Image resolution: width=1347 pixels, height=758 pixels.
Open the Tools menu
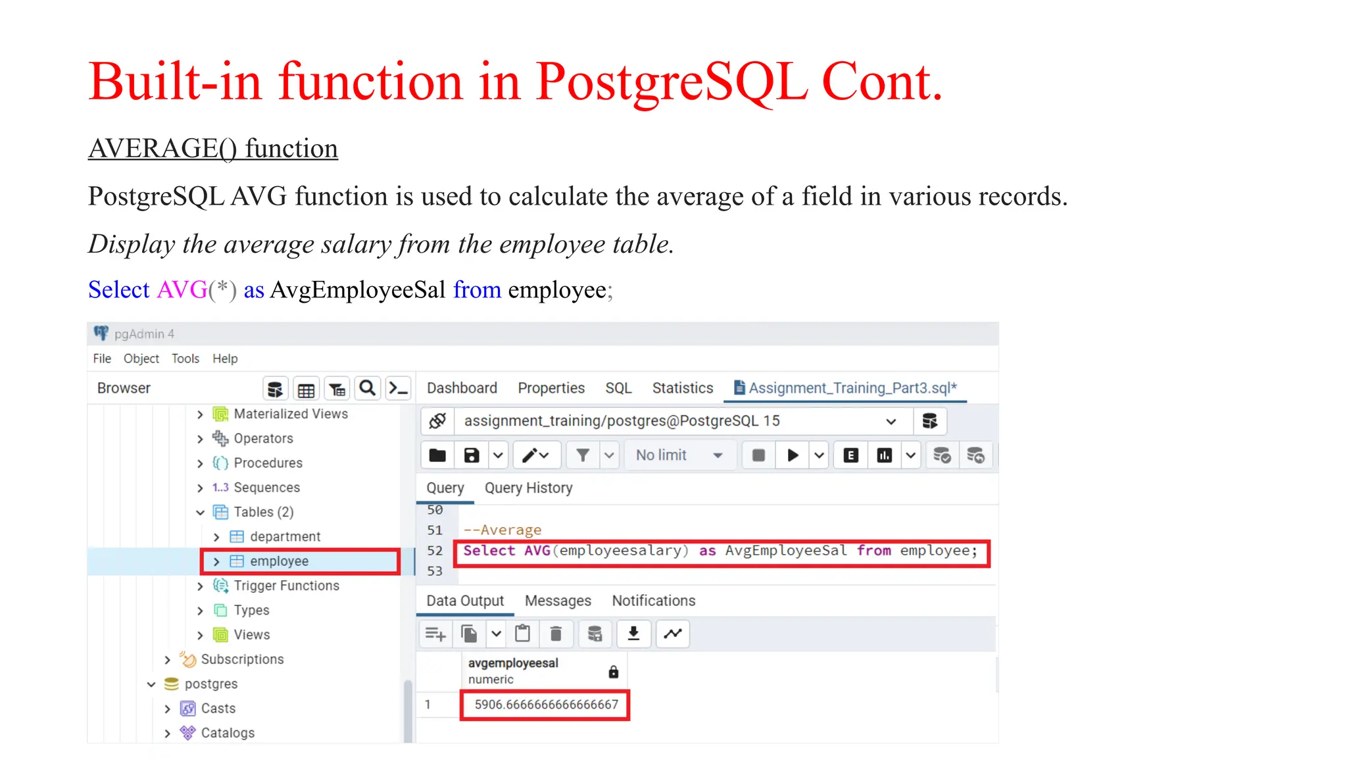coord(185,359)
